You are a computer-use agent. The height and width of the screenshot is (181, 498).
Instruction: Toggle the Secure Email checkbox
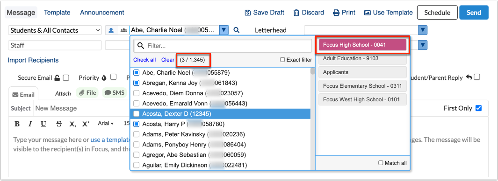point(66,77)
